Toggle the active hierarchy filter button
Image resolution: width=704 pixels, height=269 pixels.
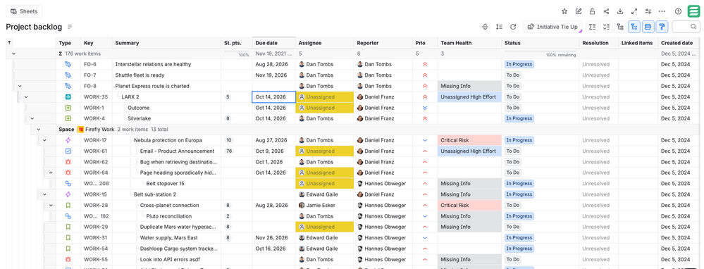[x=634, y=27]
